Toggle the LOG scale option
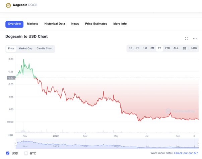 (194, 48)
